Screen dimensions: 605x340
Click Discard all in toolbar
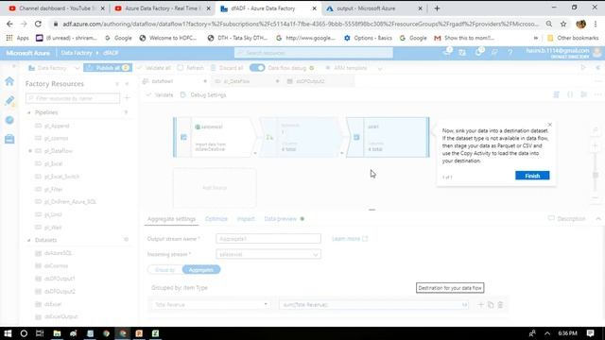coord(227,68)
